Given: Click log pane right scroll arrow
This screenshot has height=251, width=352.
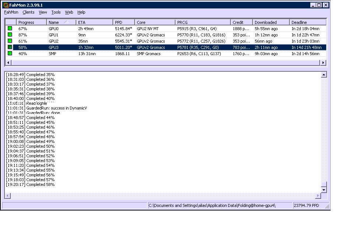Looking at the screenshot, I should click(318, 196).
